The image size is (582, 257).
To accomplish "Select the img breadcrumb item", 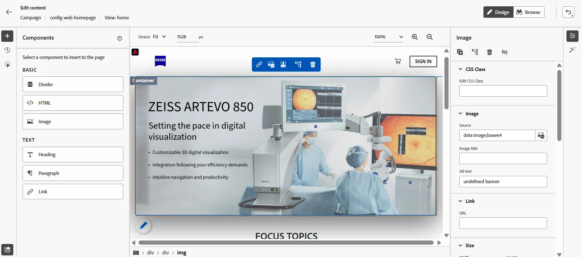I will (182, 253).
